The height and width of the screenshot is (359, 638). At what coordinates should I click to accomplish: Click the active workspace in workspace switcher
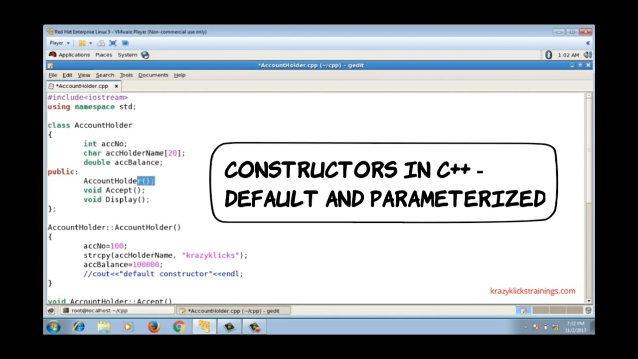pyautogui.click(x=523, y=311)
